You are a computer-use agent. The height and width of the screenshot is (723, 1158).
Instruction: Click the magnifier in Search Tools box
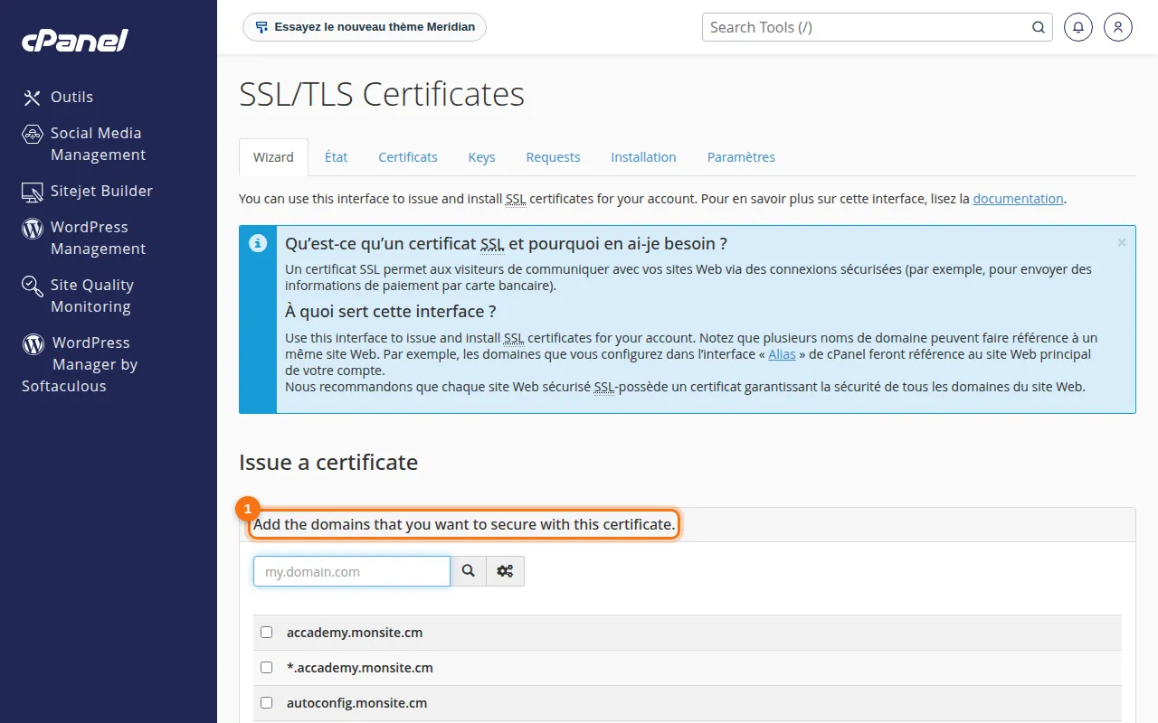pos(1039,27)
